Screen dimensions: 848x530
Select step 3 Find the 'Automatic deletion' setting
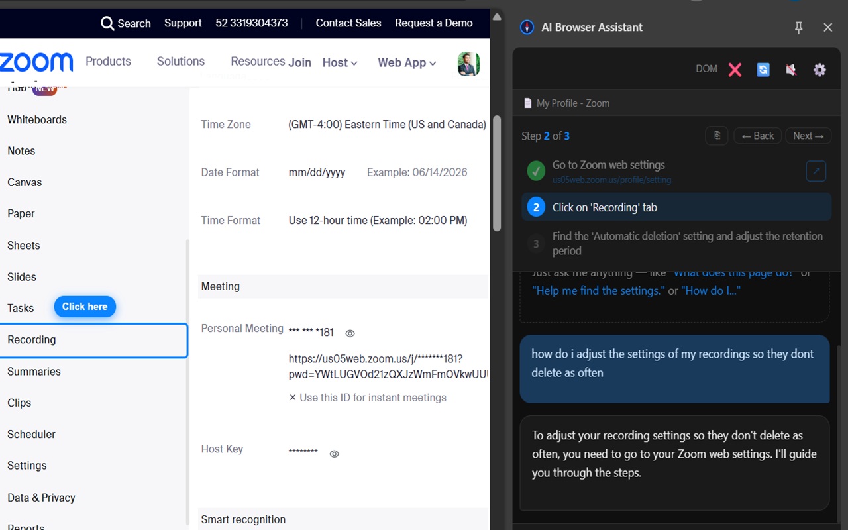(676, 244)
